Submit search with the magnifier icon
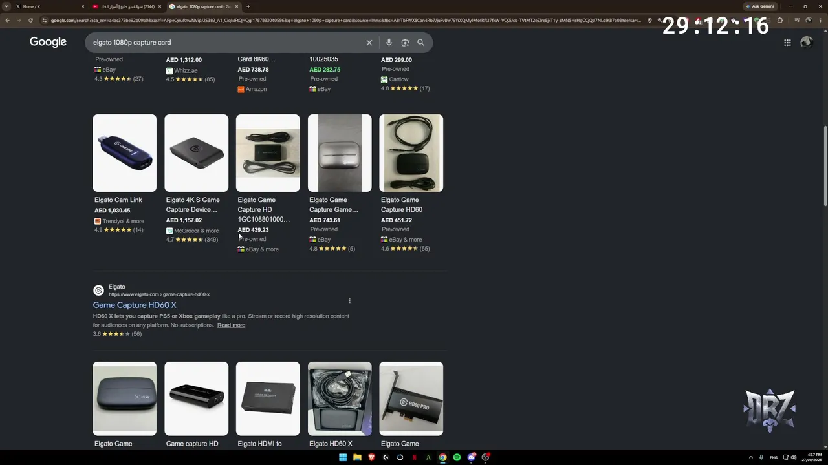The width and height of the screenshot is (828, 465). (x=420, y=43)
